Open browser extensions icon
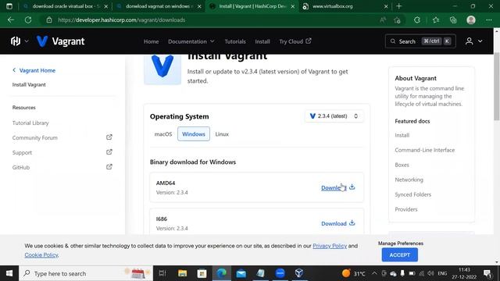 click(417, 20)
